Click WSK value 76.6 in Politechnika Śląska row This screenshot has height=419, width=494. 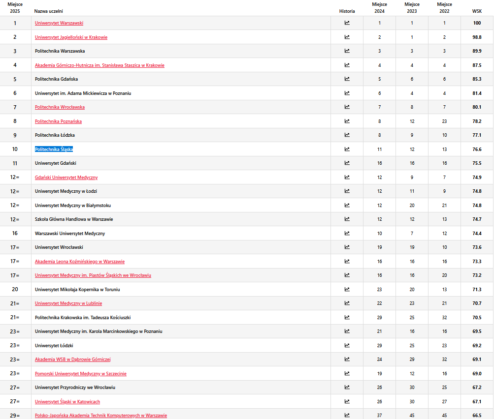(x=477, y=149)
